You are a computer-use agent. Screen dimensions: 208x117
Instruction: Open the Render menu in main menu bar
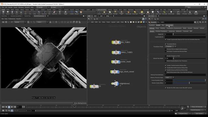[10, 7]
